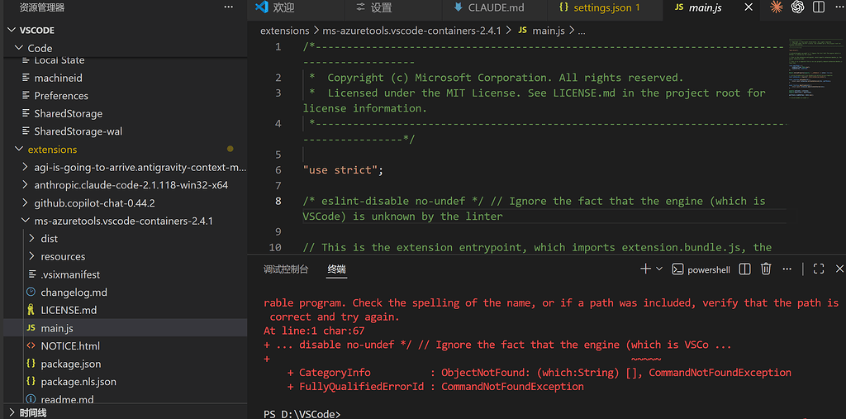Screen dimensions: 846x419
Task: Click package.nls.json braces icon
Action: click(x=31, y=381)
